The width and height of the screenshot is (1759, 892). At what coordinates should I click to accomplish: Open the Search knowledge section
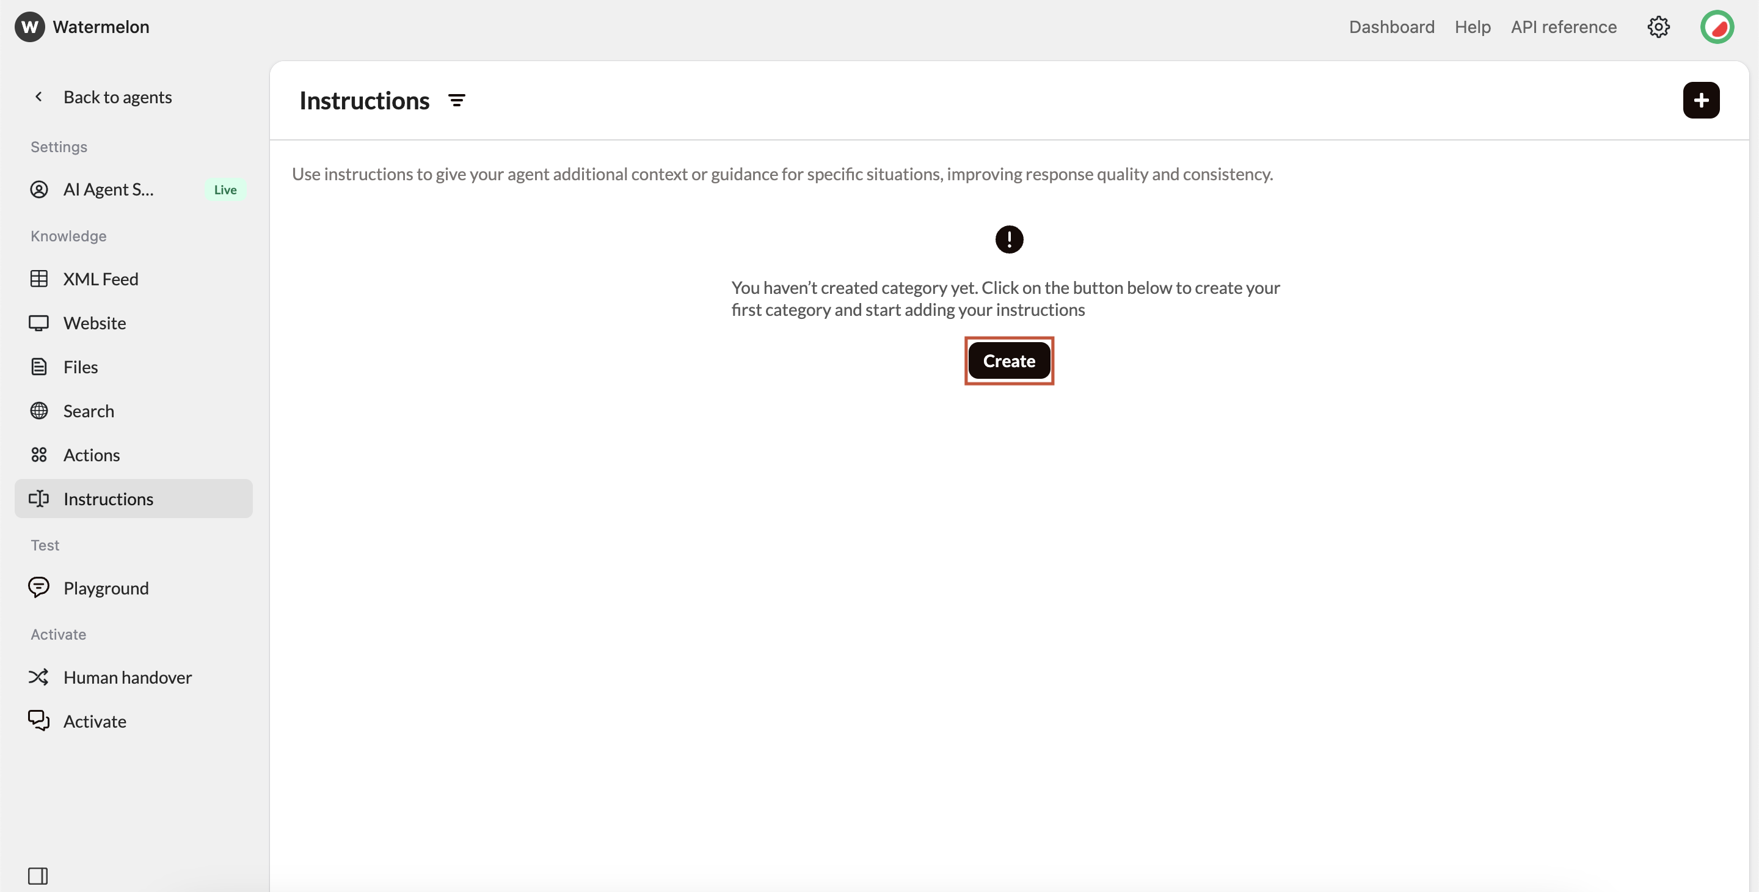[88, 411]
